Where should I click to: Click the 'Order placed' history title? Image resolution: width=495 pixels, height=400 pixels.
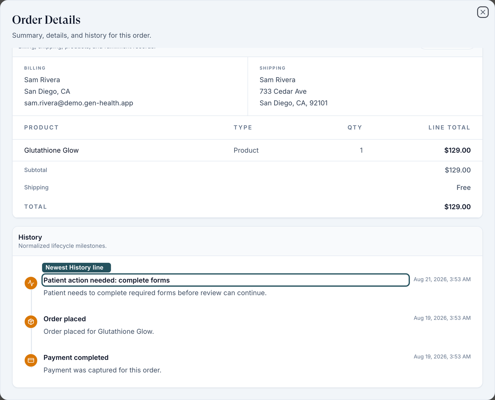[x=65, y=319]
